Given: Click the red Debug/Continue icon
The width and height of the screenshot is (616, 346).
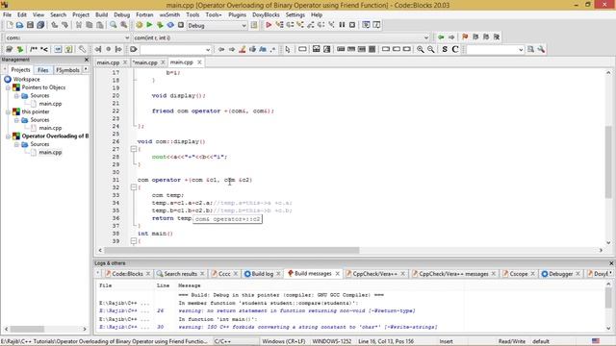Looking at the screenshot, I should tap(269, 25).
